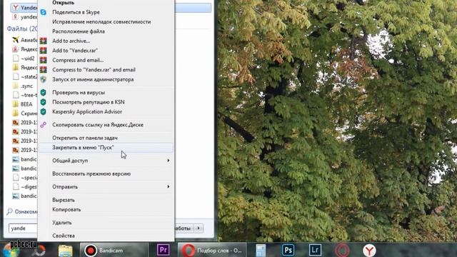
Task: Select 'Расположение файла' menu entry
Action: coord(79,31)
